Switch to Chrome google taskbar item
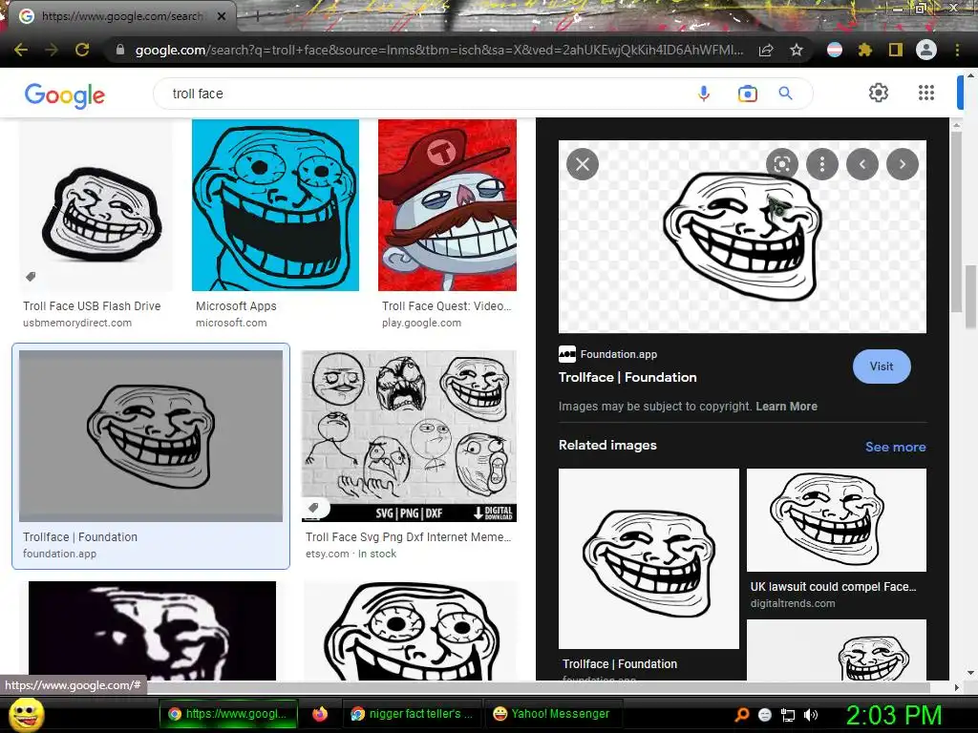 click(228, 714)
